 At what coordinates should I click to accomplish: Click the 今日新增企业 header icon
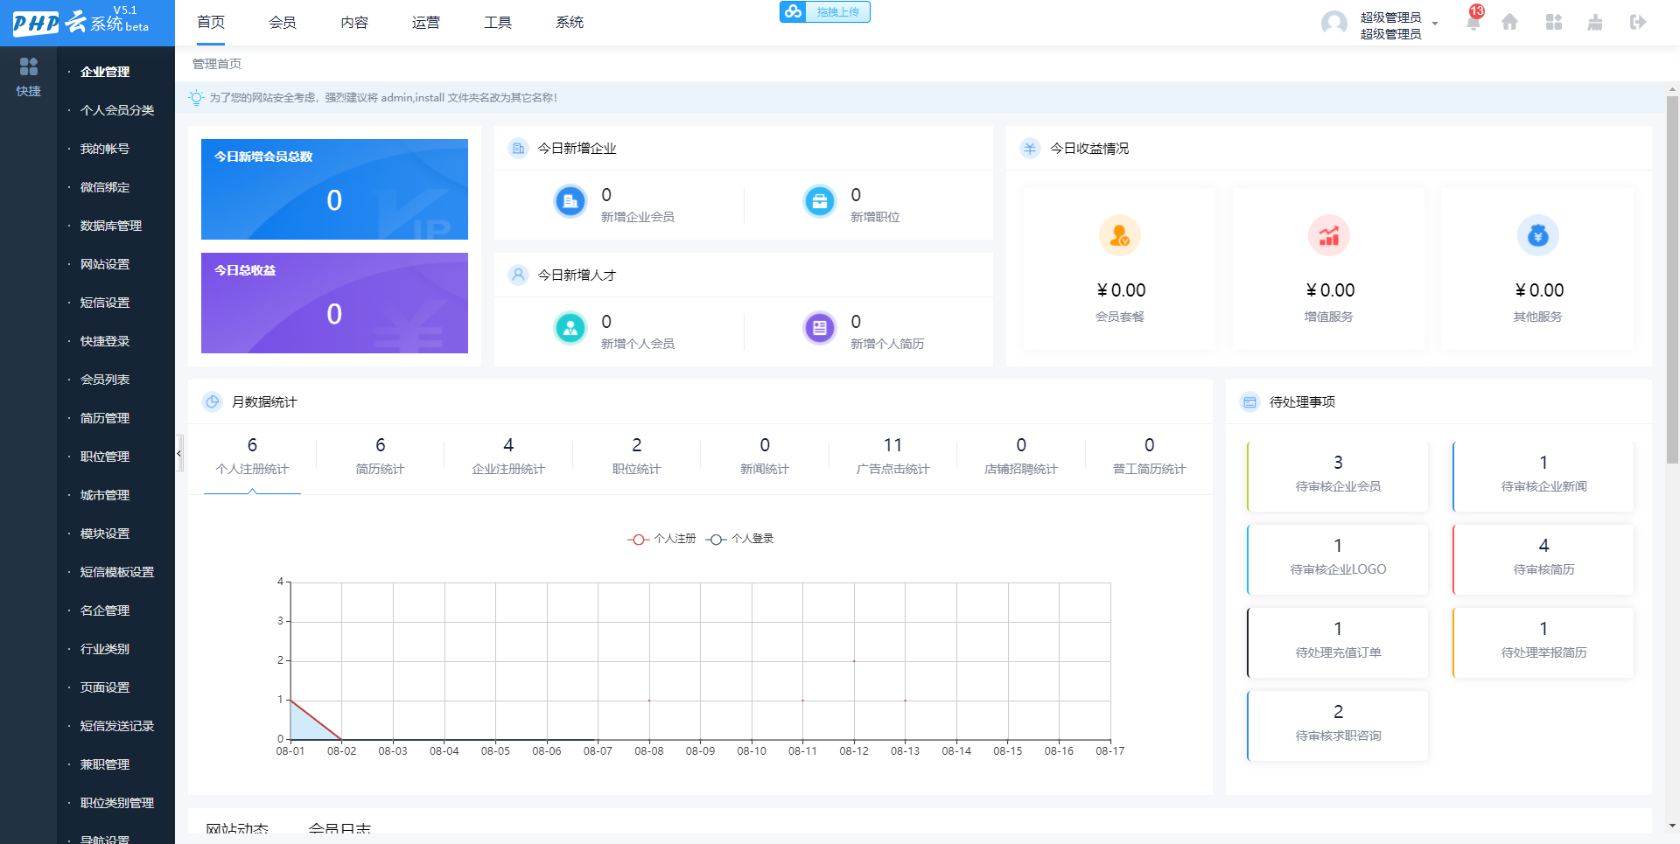point(518,149)
